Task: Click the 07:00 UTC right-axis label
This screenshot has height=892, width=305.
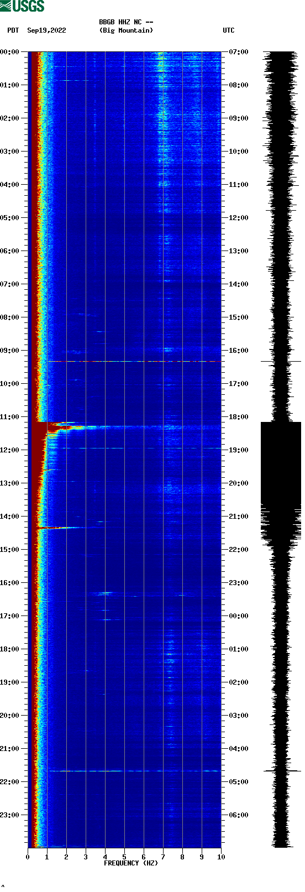Action: (x=239, y=52)
